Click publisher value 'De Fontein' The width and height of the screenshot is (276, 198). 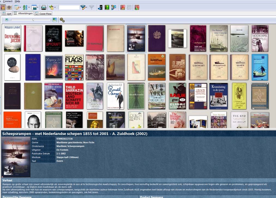(x=62, y=150)
